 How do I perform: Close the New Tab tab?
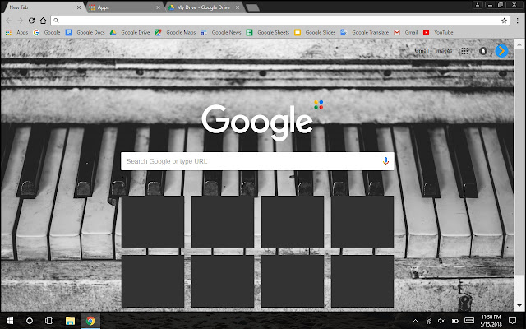coord(79,7)
